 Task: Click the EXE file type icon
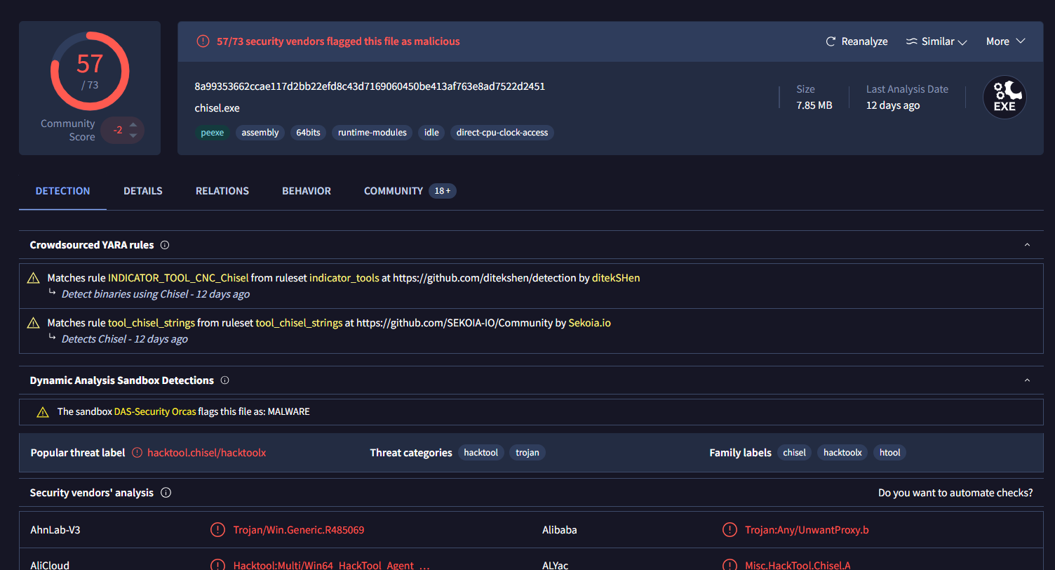[1004, 98]
